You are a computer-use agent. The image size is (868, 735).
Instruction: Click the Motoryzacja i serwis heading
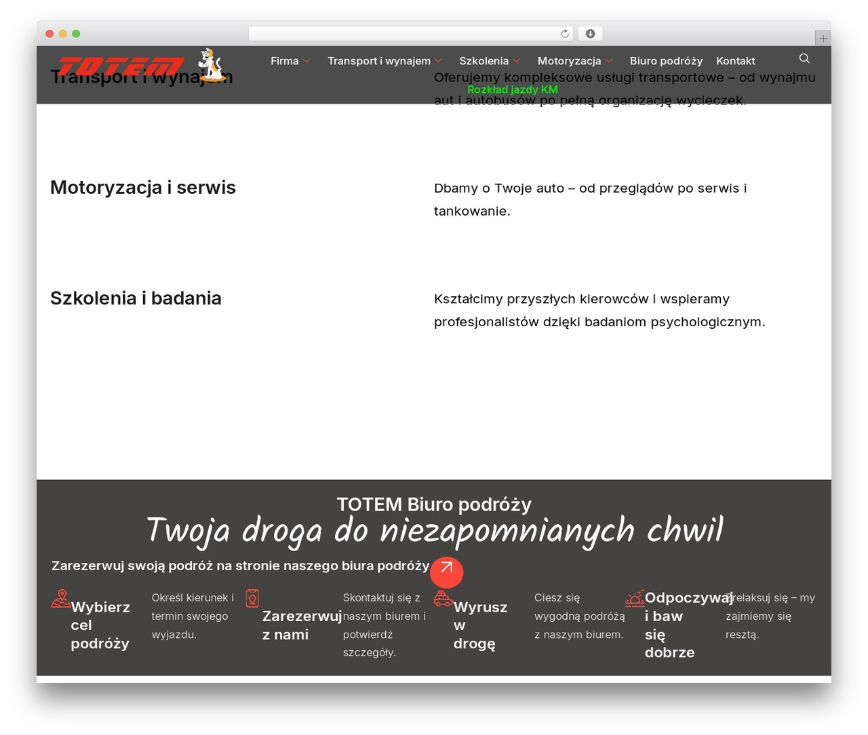(x=143, y=187)
